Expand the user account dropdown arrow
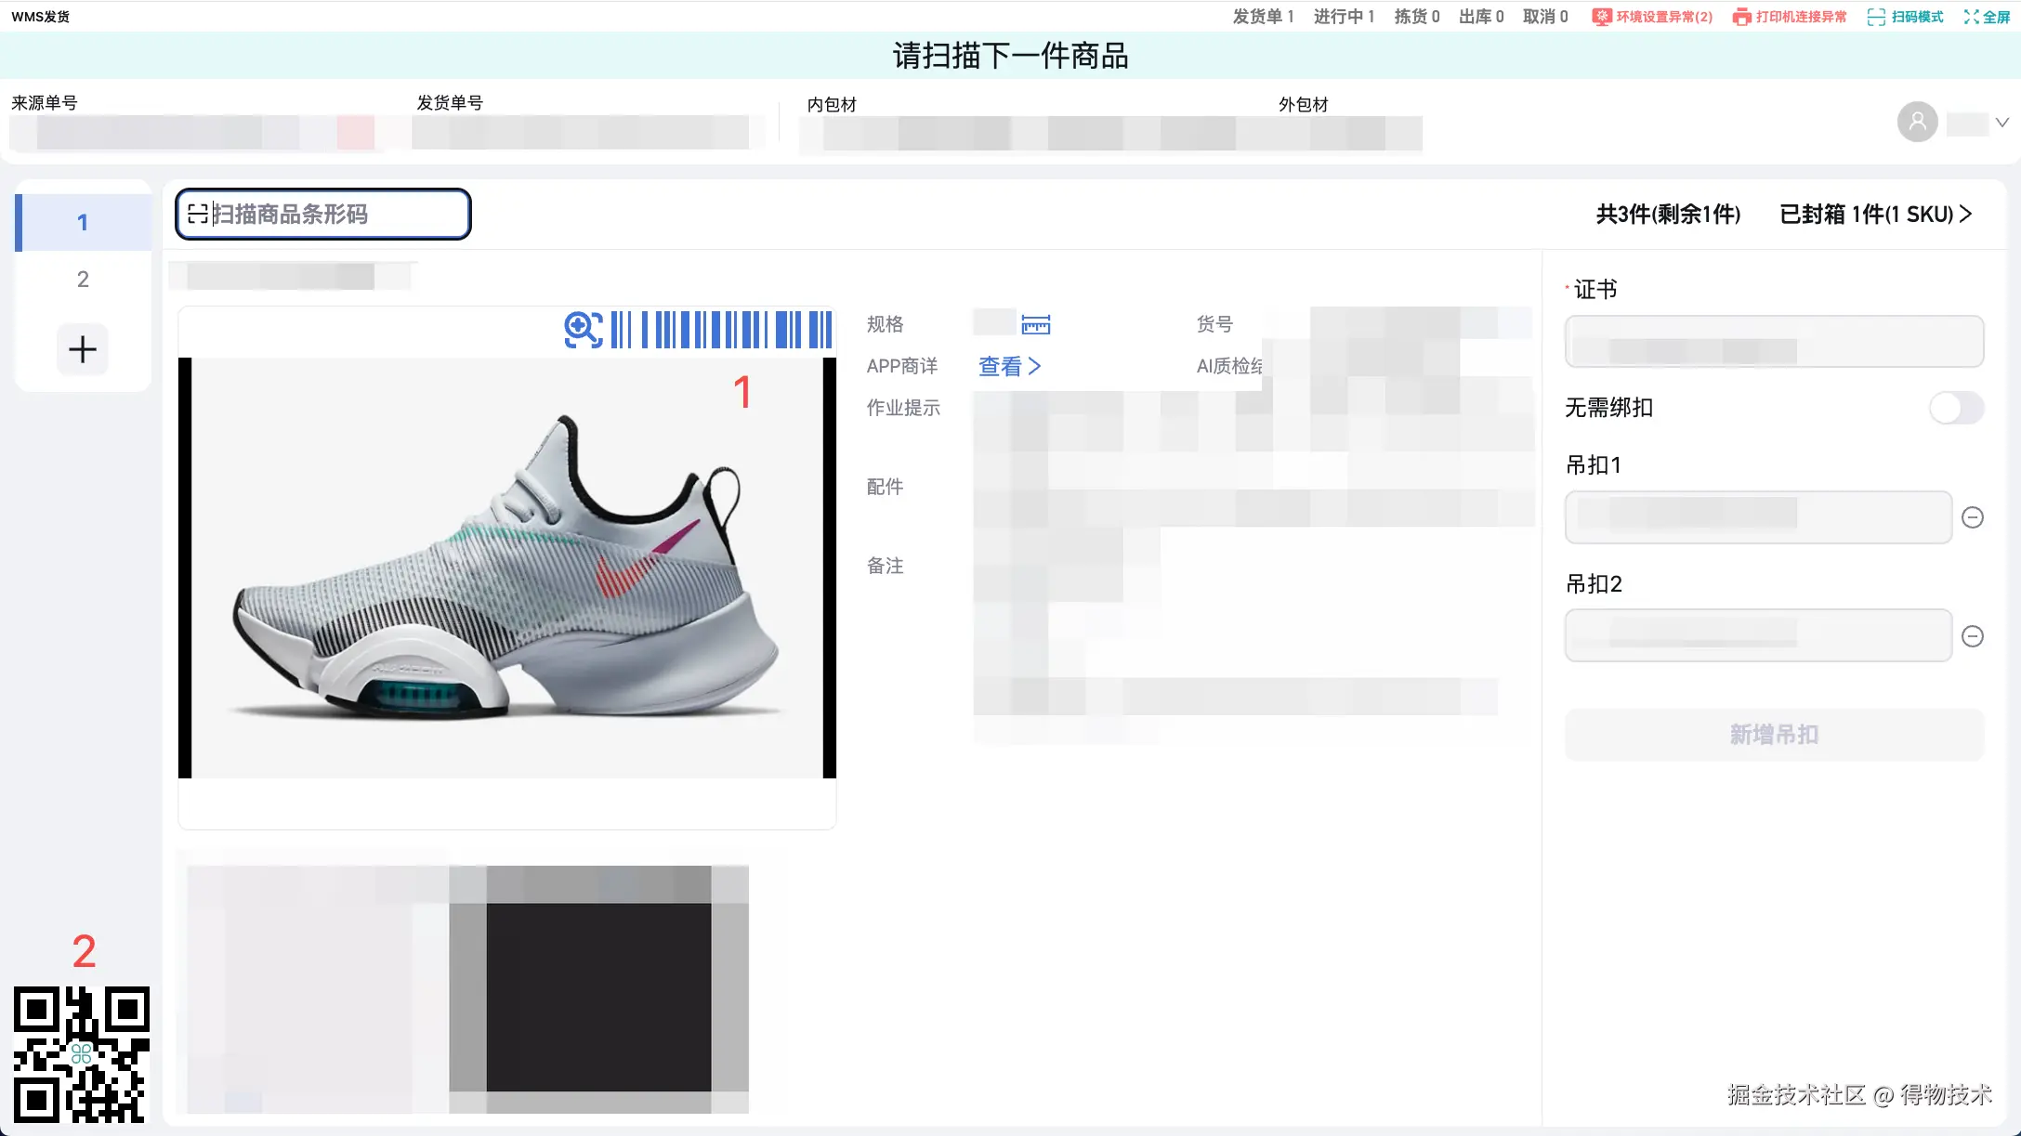The image size is (2021, 1136). (2001, 123)
